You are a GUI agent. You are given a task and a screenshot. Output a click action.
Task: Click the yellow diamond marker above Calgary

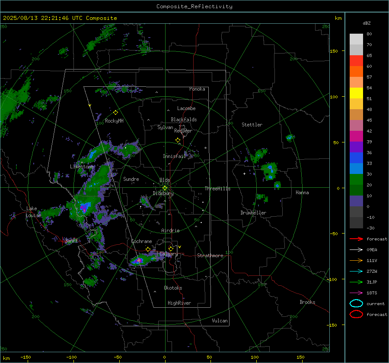pyautogui.click(x=171, y=249)
